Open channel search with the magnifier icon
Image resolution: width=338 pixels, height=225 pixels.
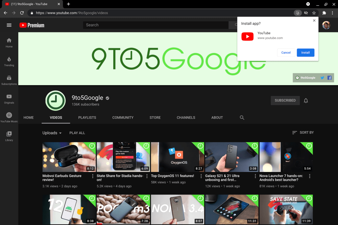pos(242,117)
